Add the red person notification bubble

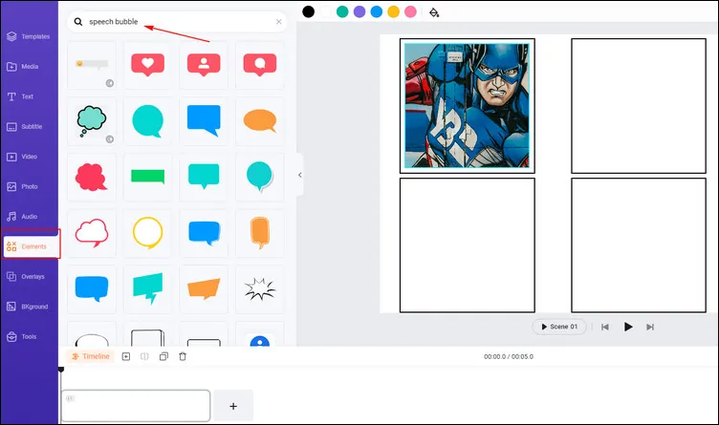pyautogui.click(x=204, y=65)
